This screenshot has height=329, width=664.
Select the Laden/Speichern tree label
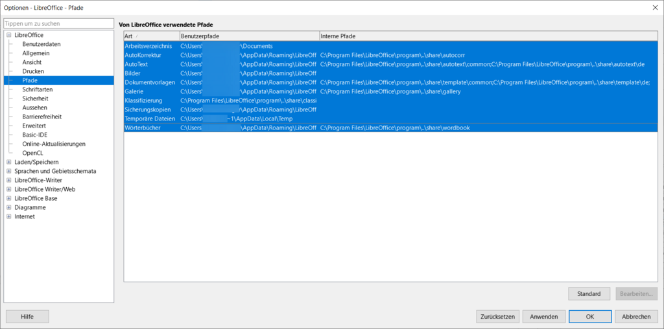tap(36, 162)
